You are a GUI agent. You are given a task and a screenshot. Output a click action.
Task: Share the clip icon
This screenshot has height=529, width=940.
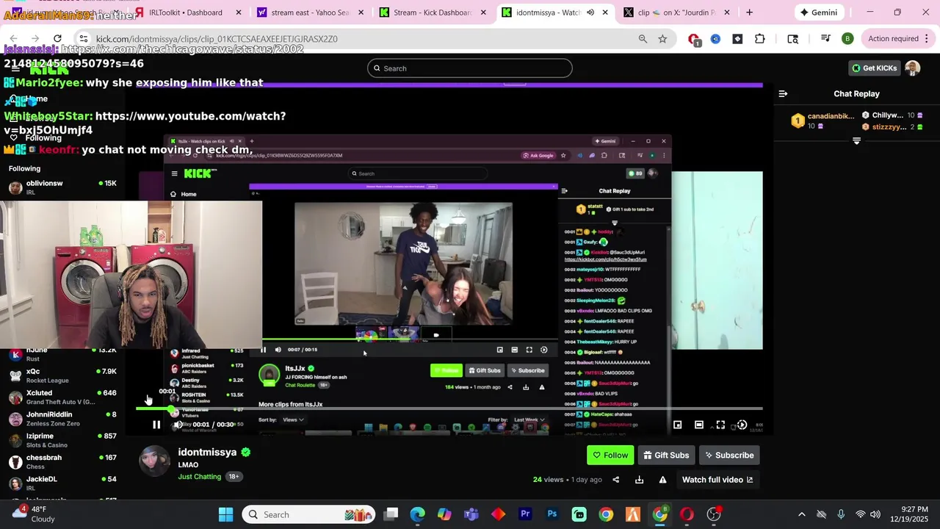616,480
